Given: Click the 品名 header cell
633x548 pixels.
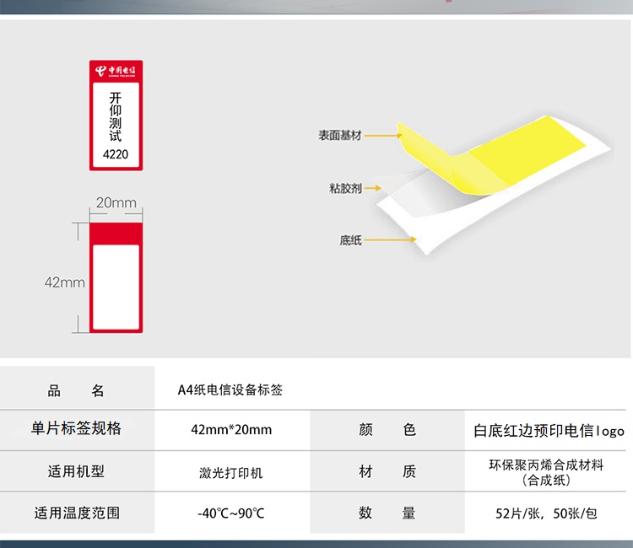Looking at the screenshot, I should click(x=77, y=388).
